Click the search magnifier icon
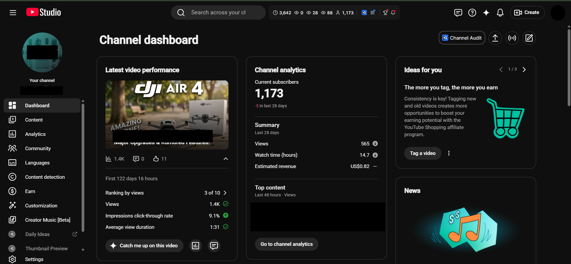This screenshot has height=264, width=571. tap(181, 13)
